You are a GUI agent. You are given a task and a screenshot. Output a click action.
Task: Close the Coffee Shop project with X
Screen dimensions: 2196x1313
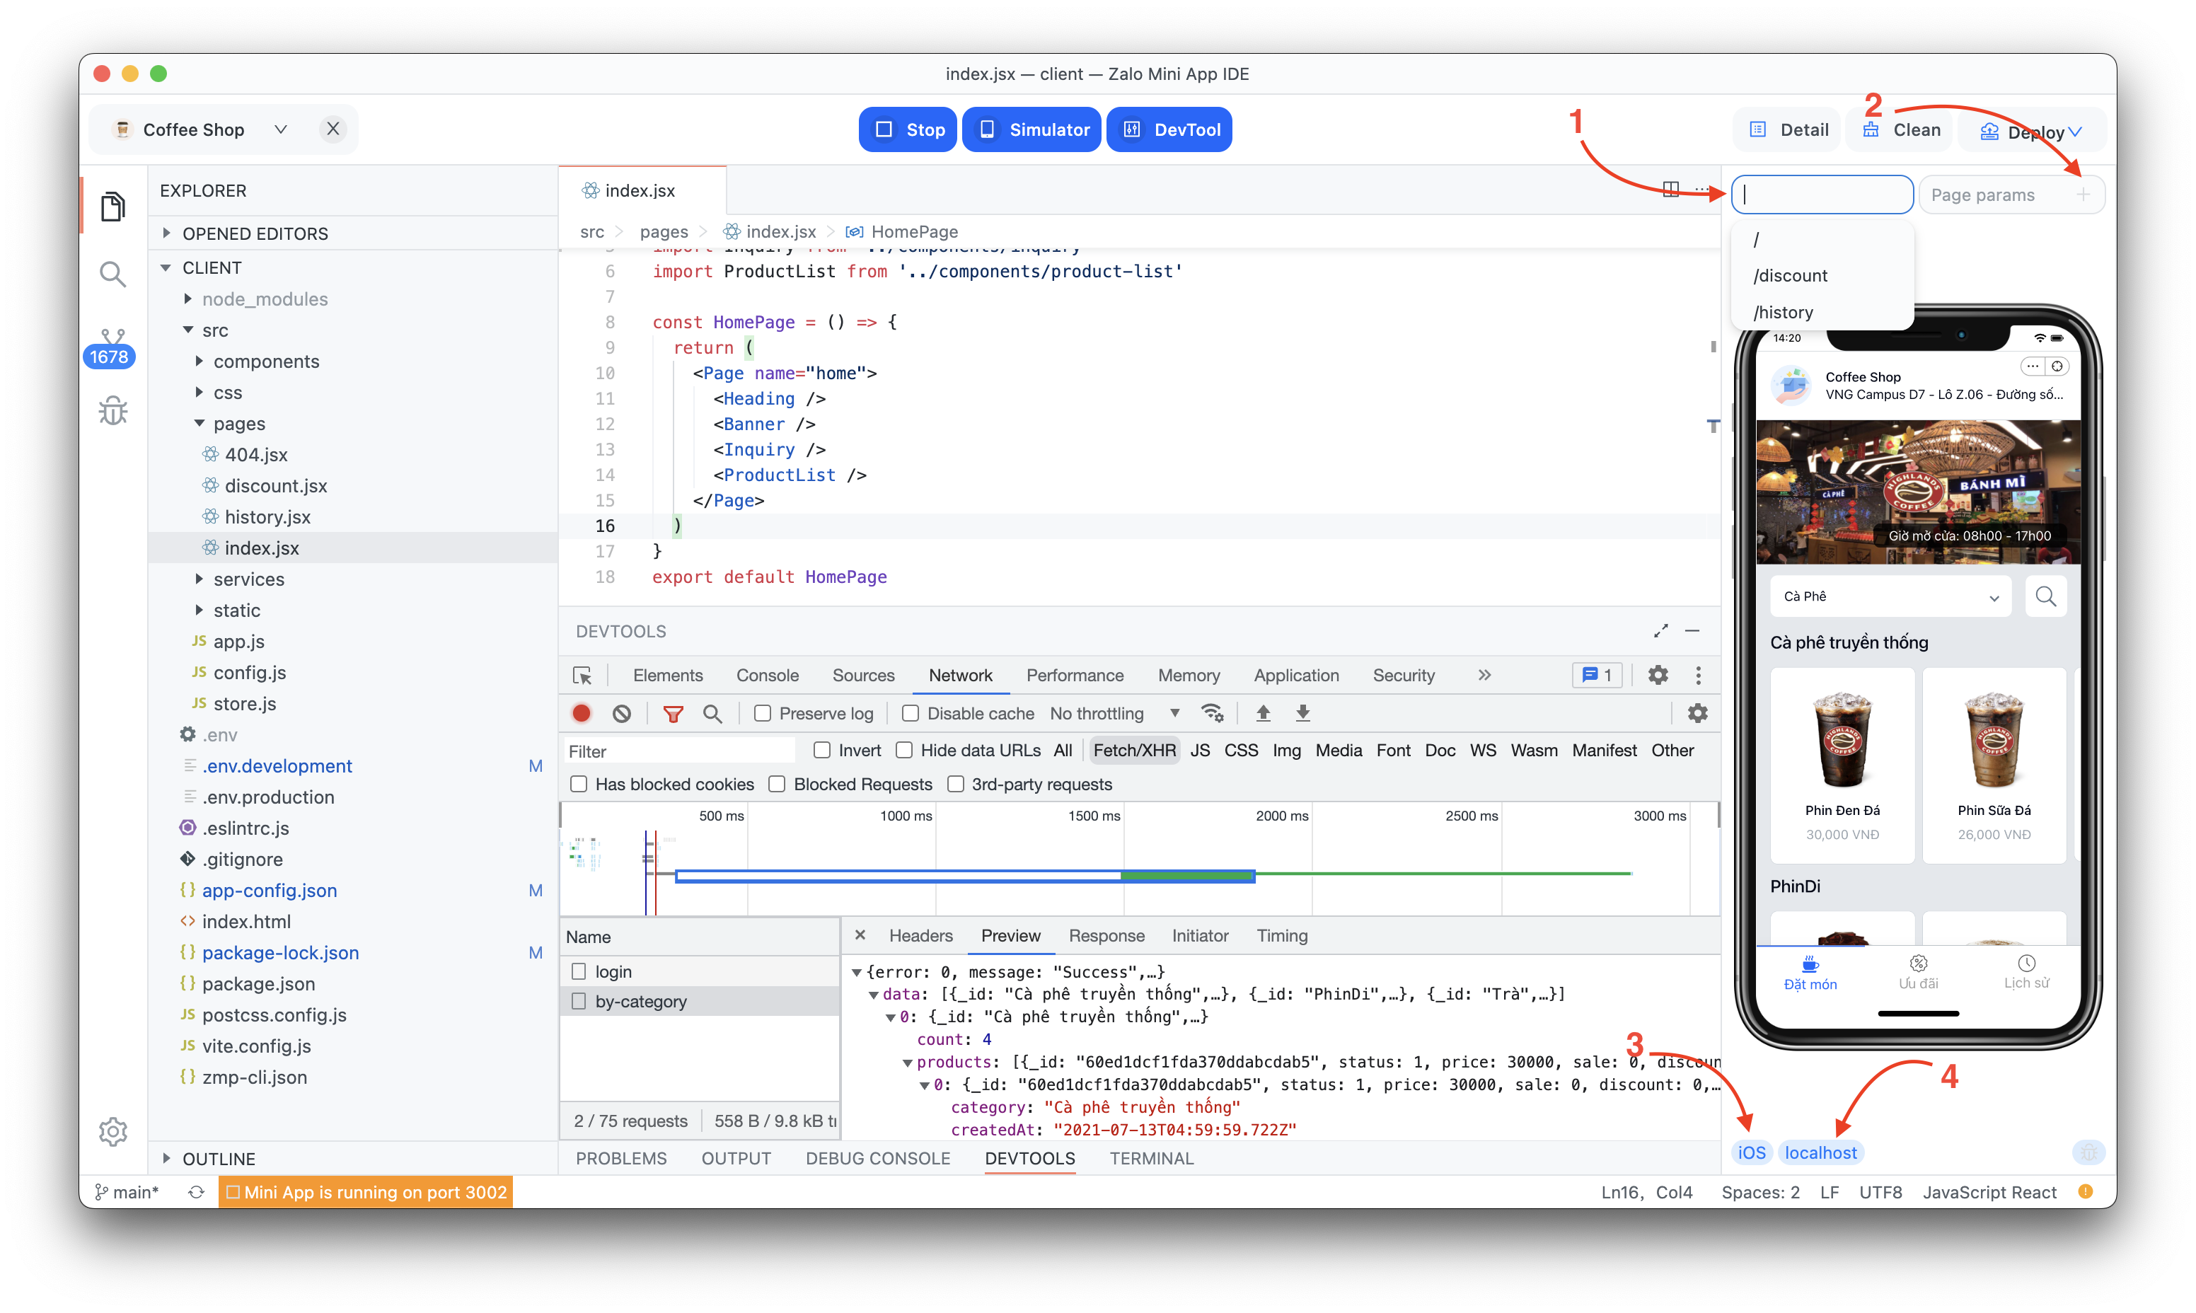pos(333,129)
